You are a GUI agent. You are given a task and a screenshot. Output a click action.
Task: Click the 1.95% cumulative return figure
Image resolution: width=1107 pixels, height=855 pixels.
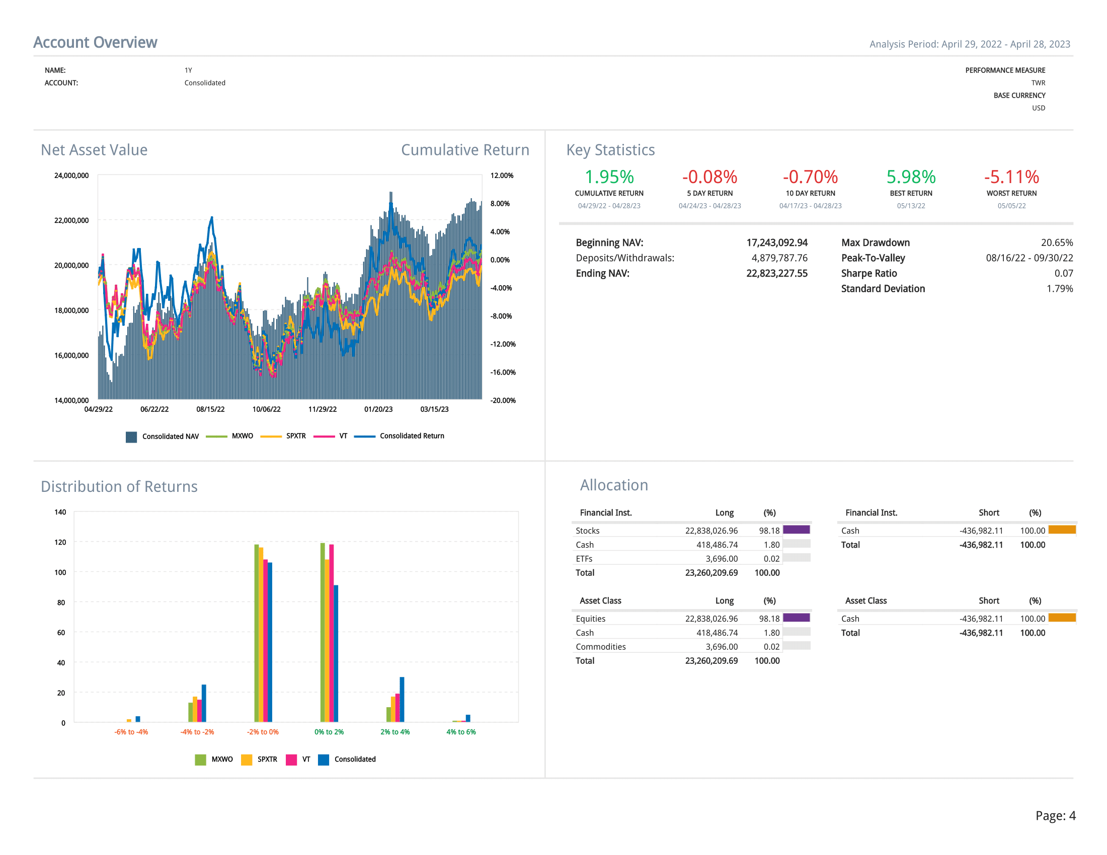point(609,177)
